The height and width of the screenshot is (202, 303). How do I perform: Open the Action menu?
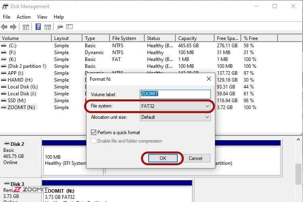tap(23, 17)
